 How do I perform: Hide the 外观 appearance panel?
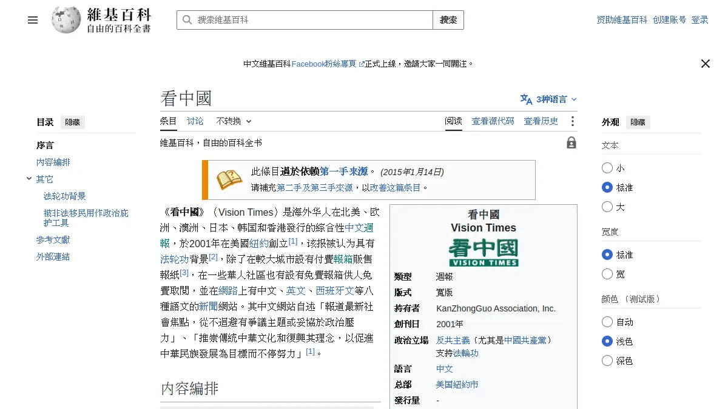click(638, 122)
